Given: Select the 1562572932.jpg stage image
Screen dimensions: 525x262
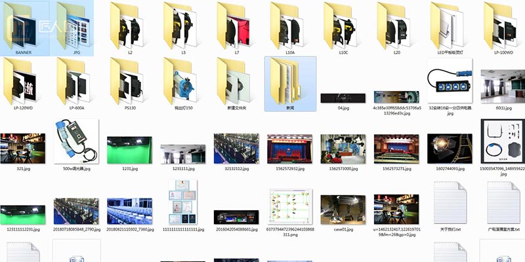Looking at the screenshot, I should click(289, 149).
